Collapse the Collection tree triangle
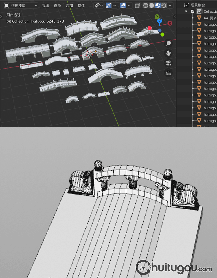Image resolution: width=217 pixels, height=278 pixels. point(186,12)
